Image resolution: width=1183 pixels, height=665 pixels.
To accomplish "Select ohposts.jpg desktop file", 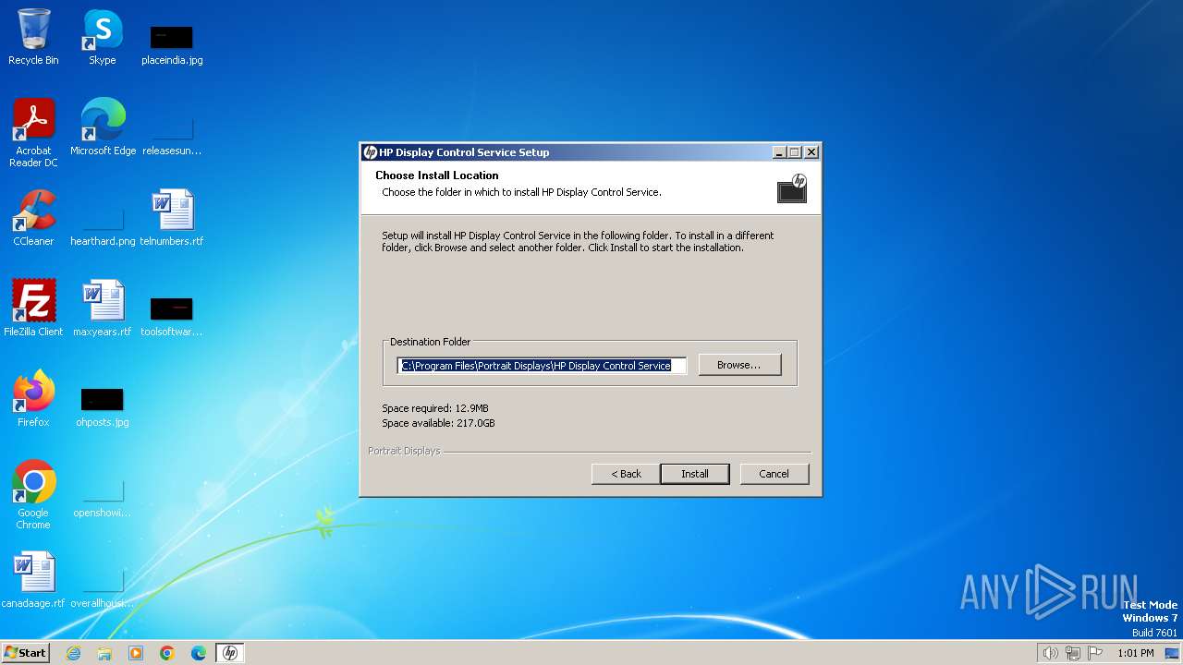I will click(x=103, y=405).
